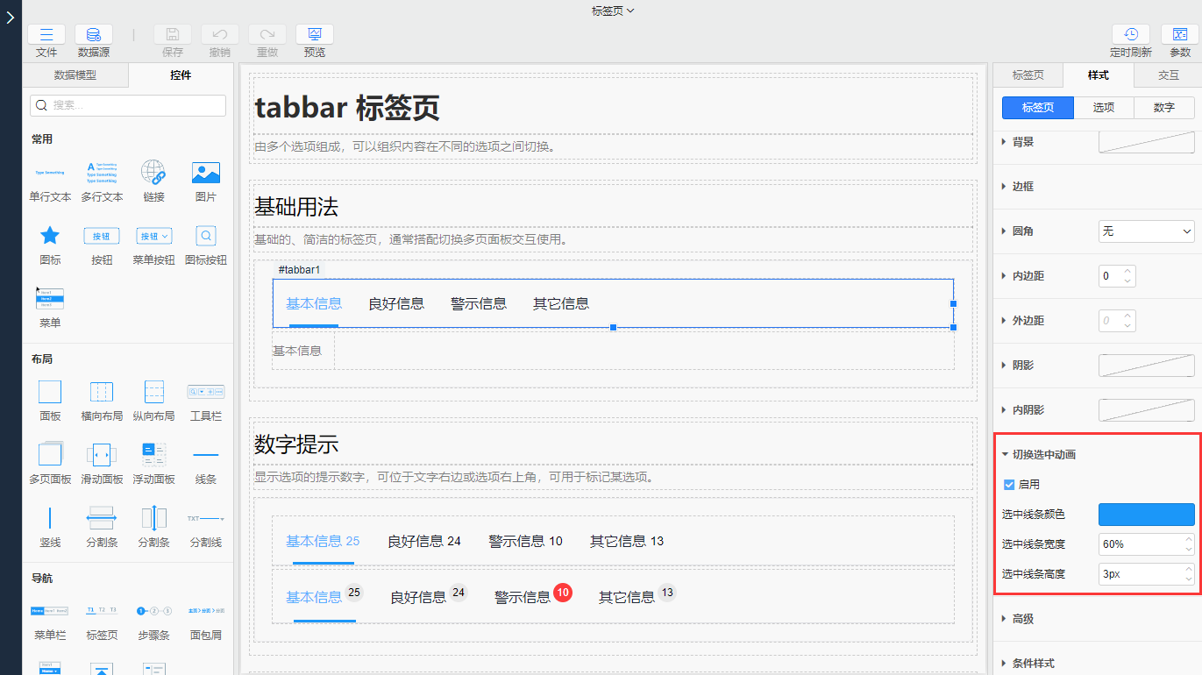Screen dimensions: 1202x675
Task: Select the 图片 image control icon
Action: (x=205, y=173)
